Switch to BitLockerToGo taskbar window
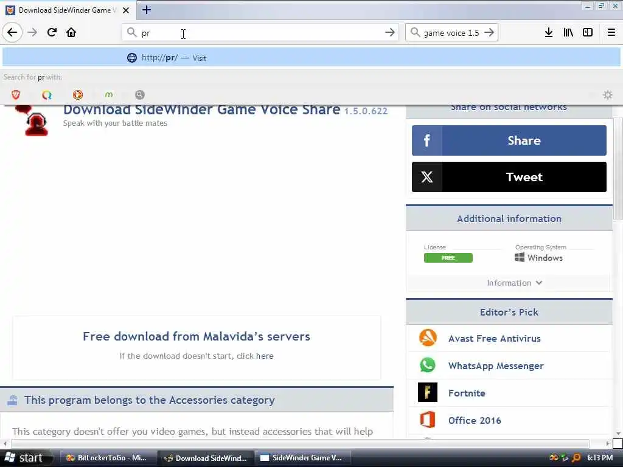The image size is (623, 467). [x=107, y=458]
